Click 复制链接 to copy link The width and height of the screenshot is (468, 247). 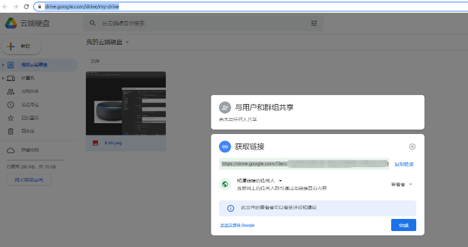point(404,164)
